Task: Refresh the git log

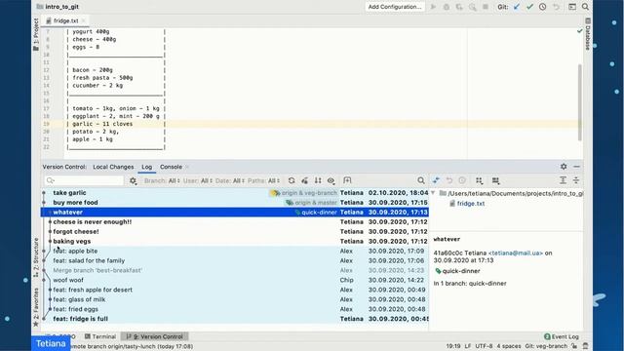Action: tap(292, 180)
